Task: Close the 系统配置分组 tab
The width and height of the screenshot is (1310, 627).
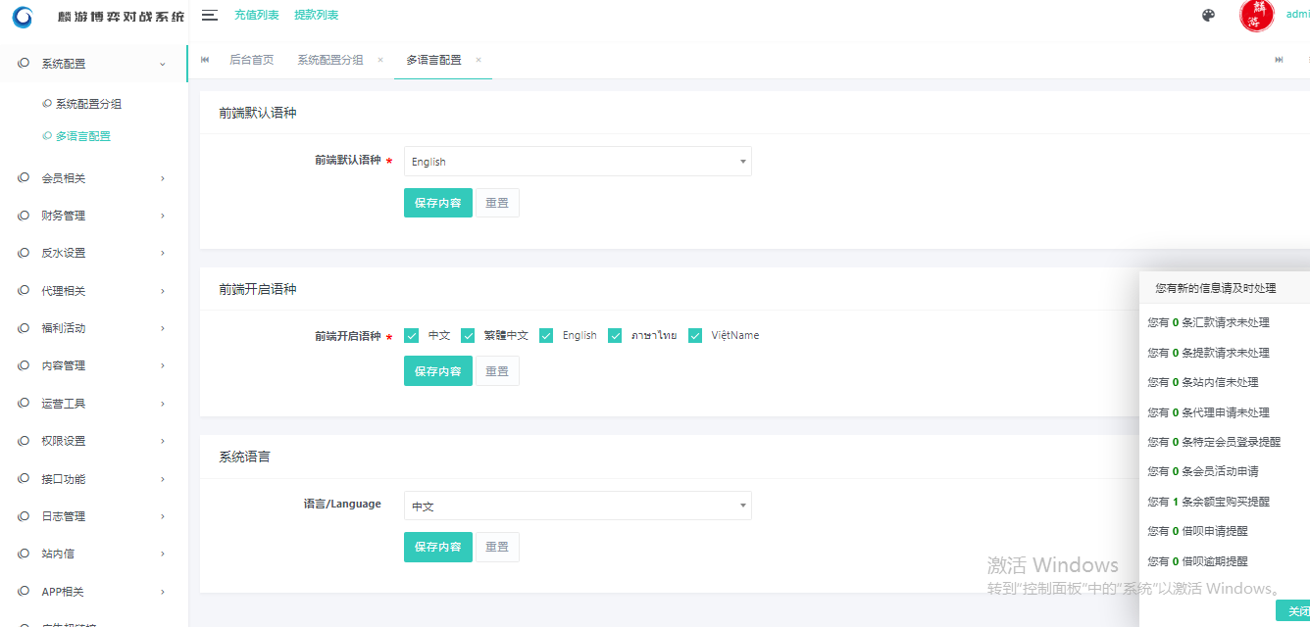Action: point(380,60)
